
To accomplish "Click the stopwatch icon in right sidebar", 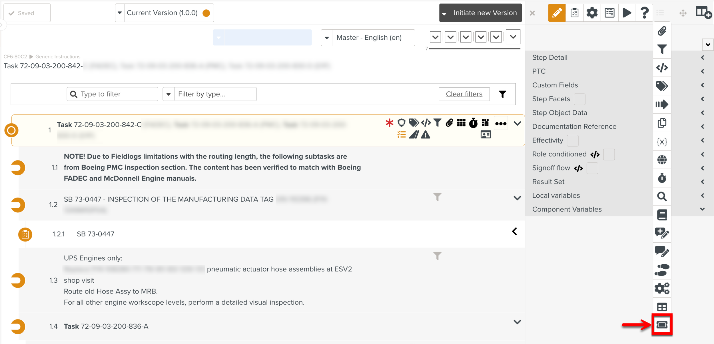I will coord(662,178).
